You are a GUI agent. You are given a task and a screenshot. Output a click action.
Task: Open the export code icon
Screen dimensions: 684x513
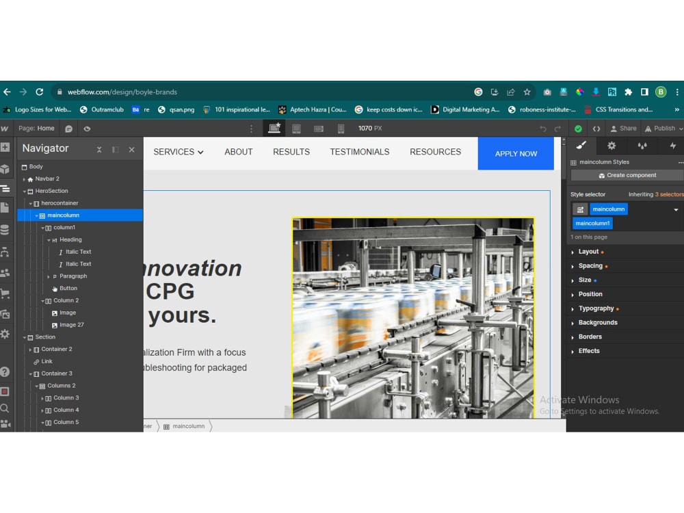coord(596,129)
